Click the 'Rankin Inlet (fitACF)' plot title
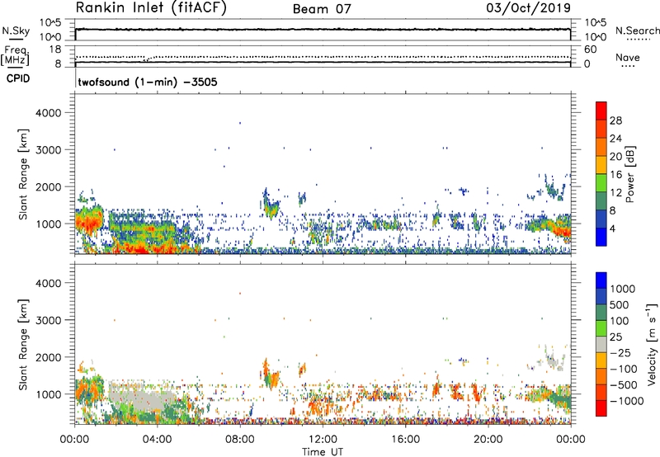 point(151,8)
